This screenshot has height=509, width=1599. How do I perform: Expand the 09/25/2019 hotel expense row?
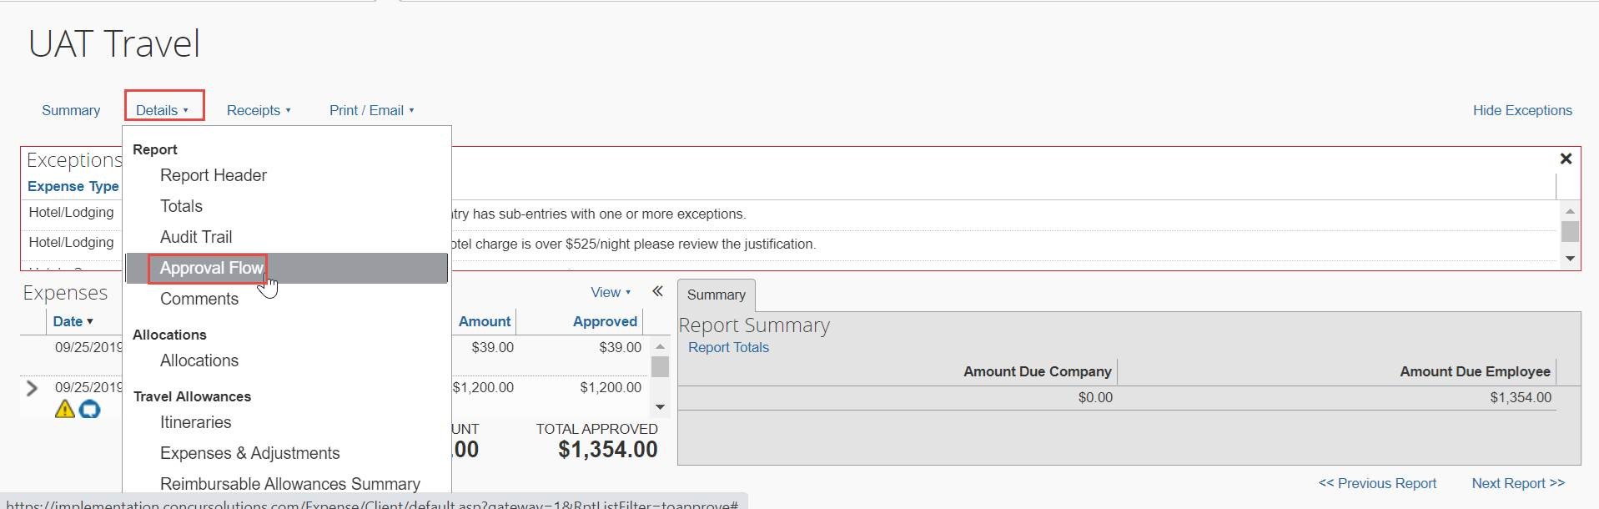click(32, 388)
